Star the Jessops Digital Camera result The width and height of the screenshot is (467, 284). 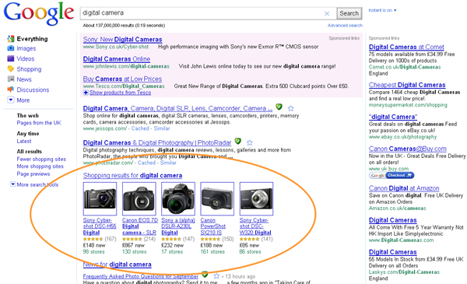(290, 108)
